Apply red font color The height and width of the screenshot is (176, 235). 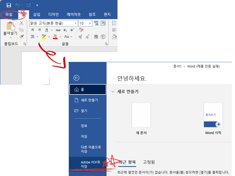(55, 36)
